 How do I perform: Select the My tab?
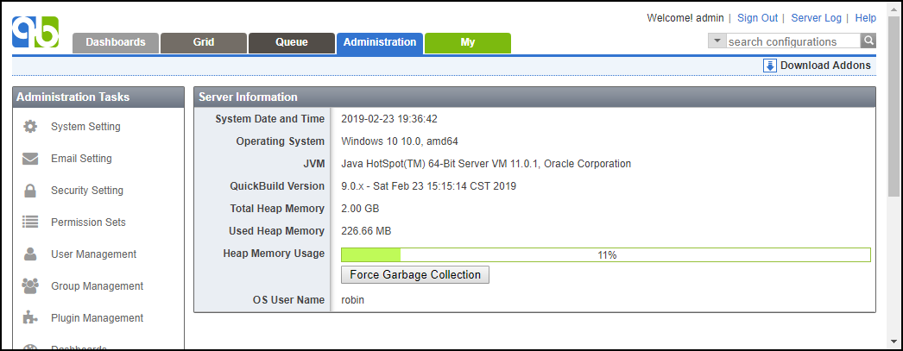(468, 42)
